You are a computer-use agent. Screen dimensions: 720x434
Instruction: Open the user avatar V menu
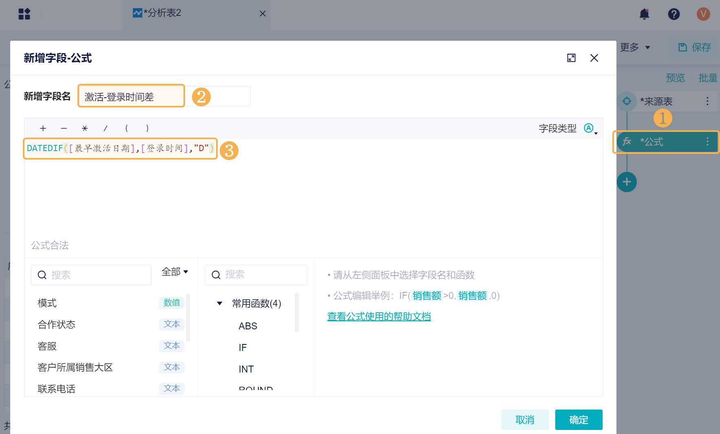tap(703, 14)
